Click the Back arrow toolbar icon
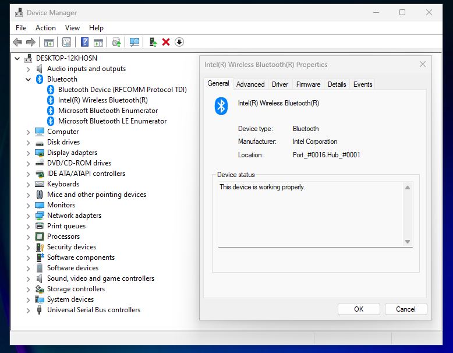 tap(17, 42)
